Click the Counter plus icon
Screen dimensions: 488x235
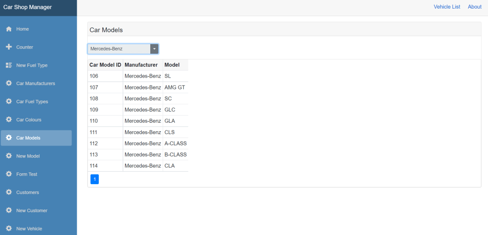pos(9,47)
